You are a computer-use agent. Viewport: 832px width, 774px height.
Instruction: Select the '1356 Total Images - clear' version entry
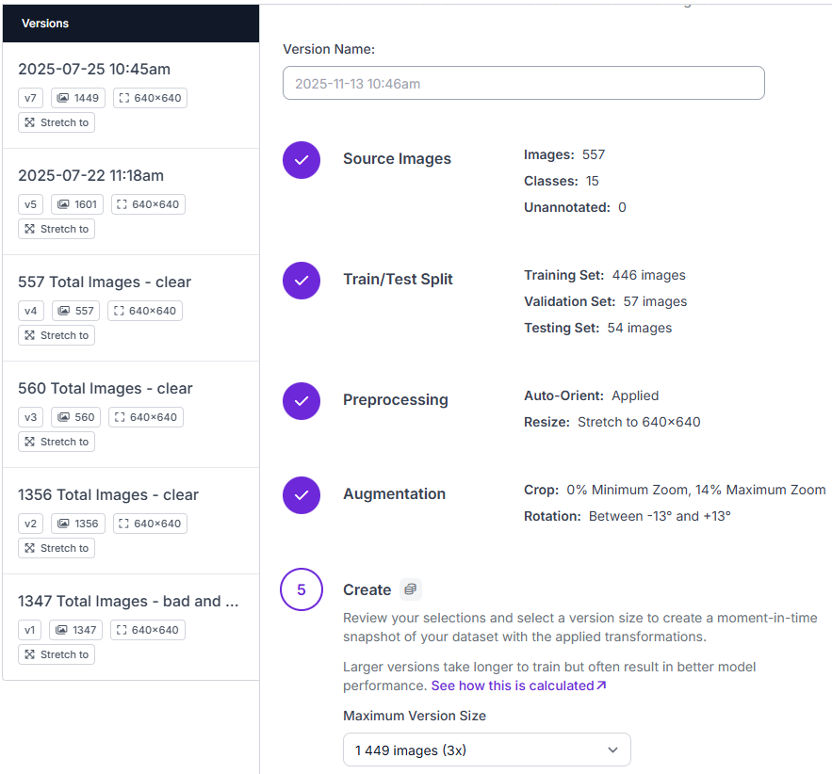(x=107, y=494)
